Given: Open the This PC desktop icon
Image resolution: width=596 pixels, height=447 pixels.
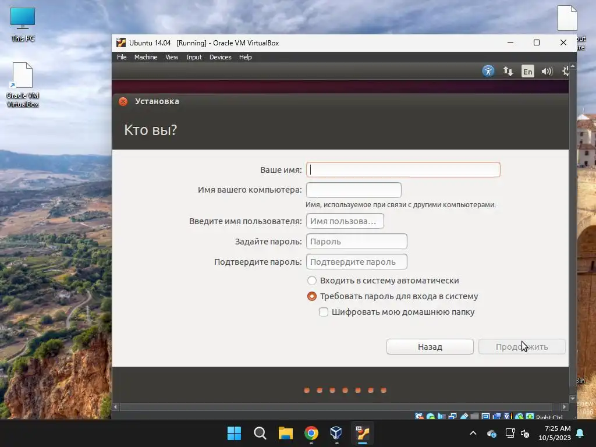Looking at the screenshot, I should tap(23, 24).
